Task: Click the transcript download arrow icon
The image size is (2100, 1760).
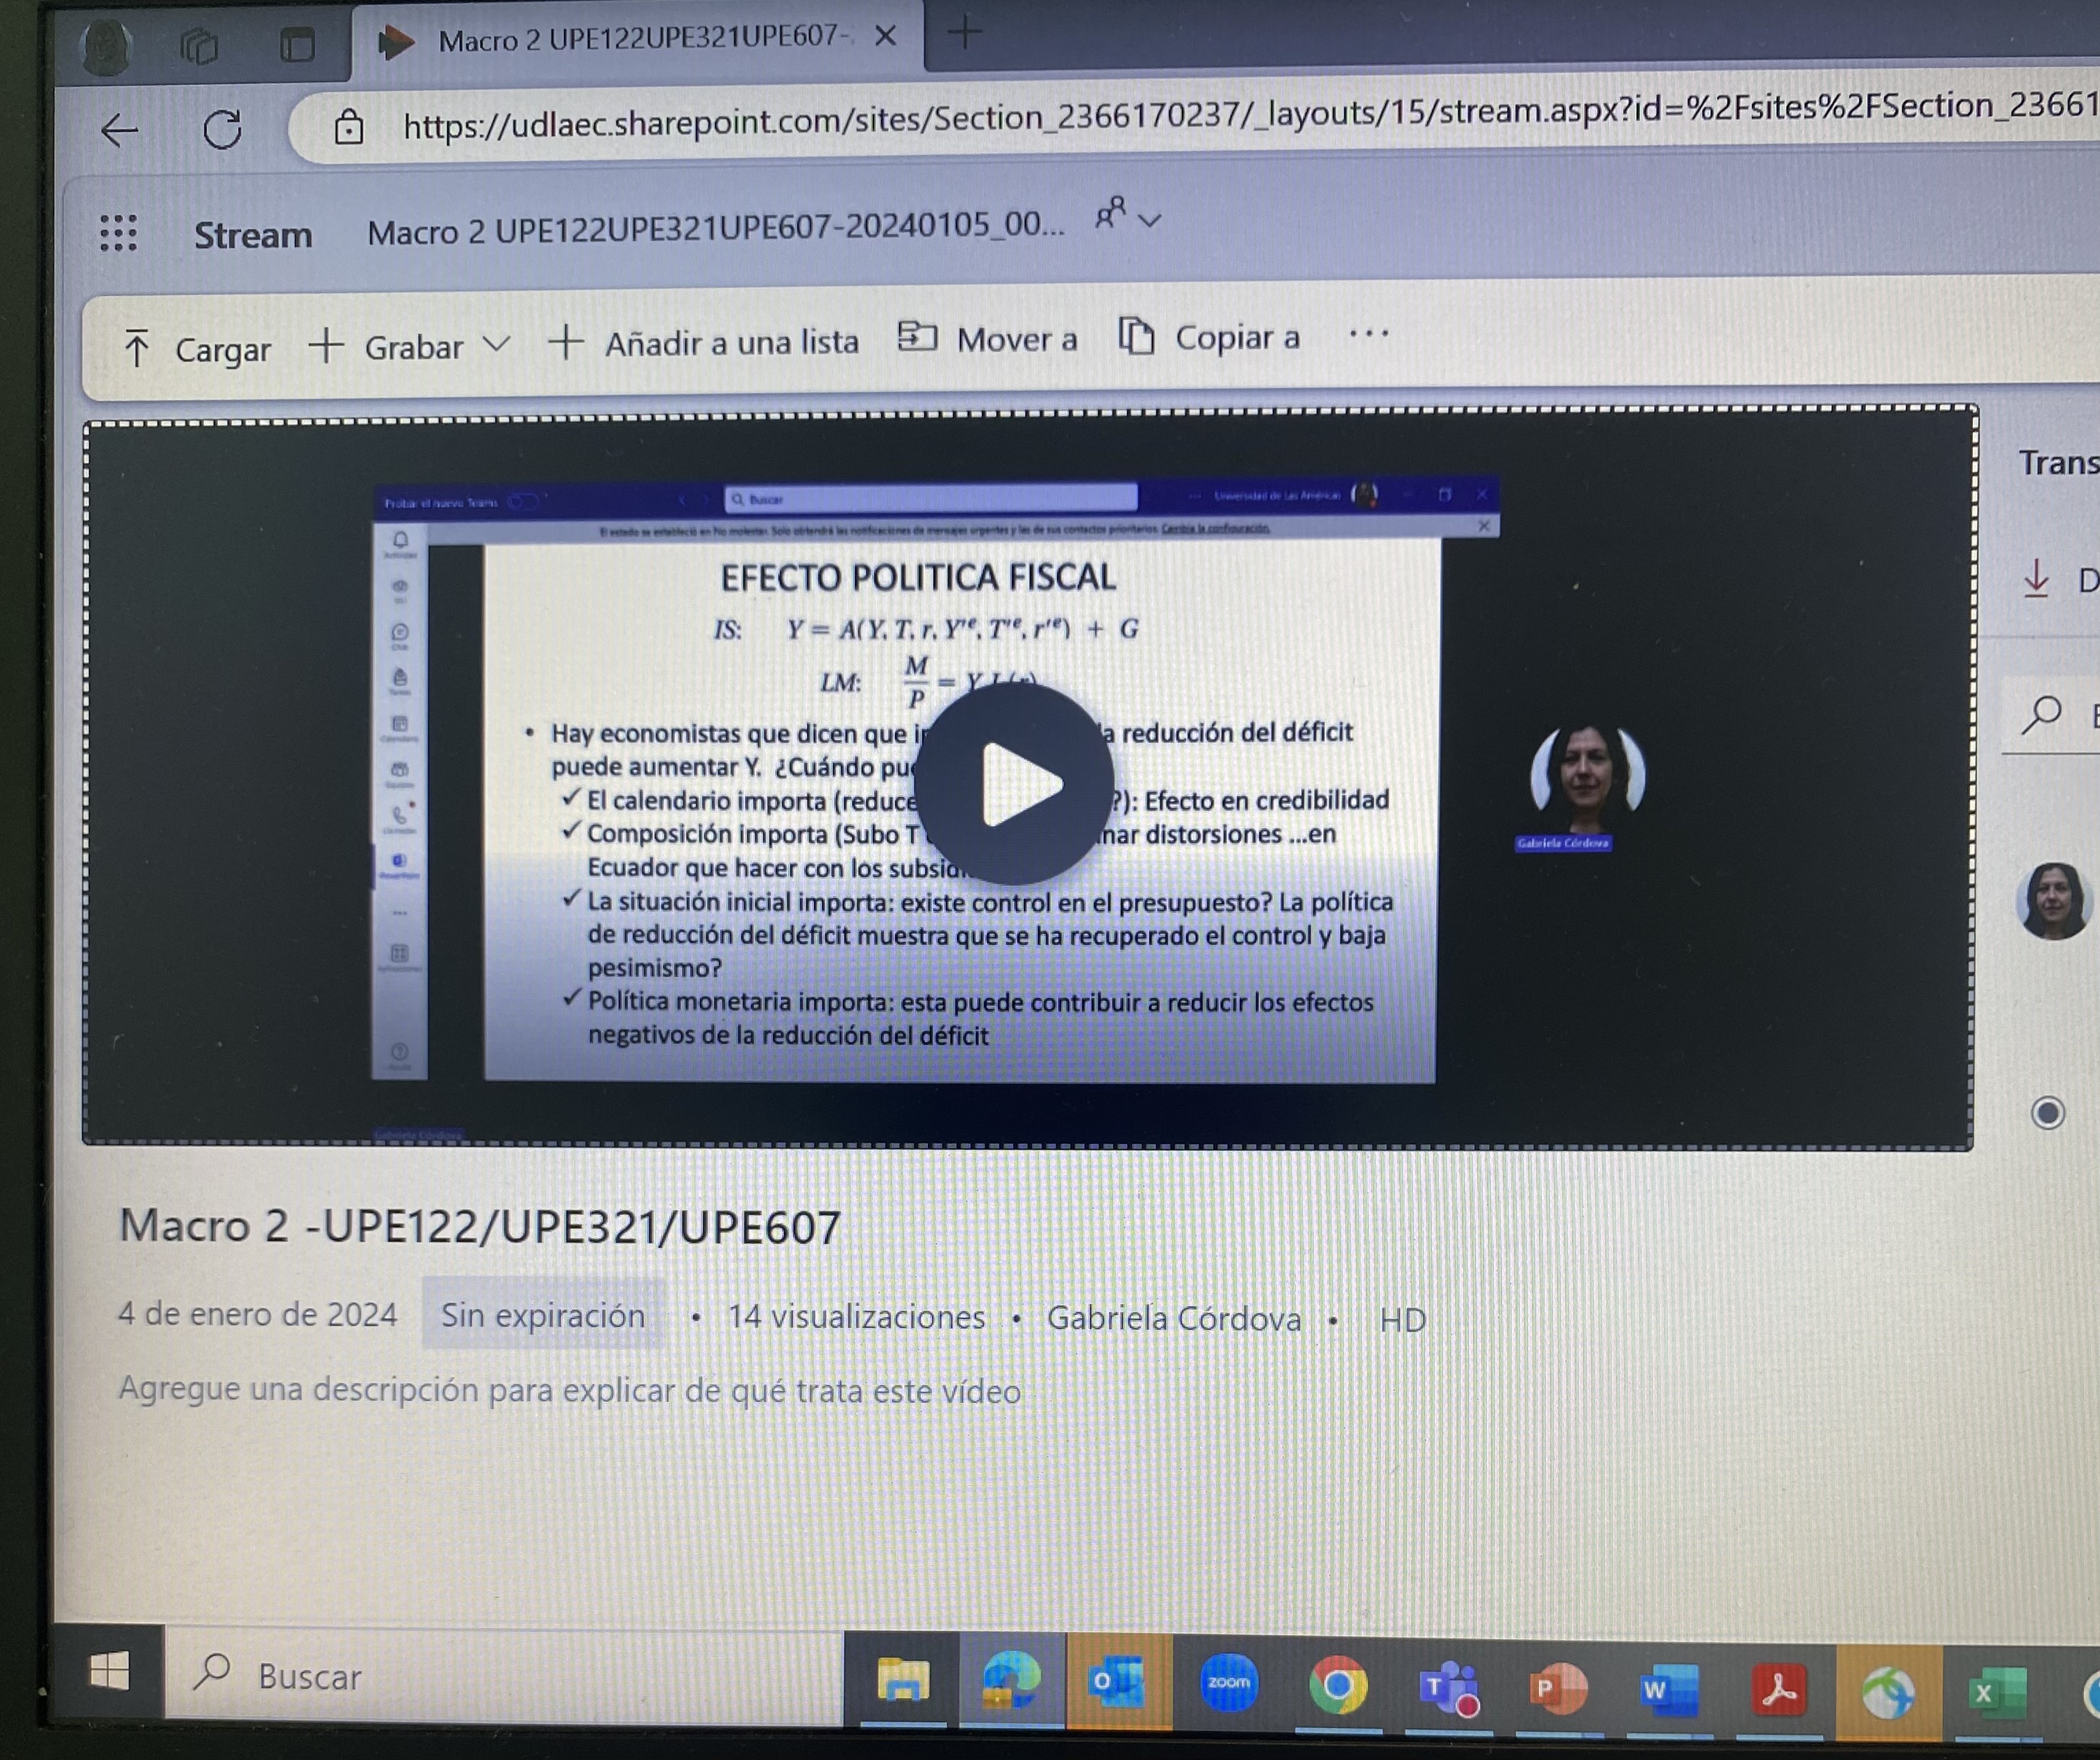Action: pos(2036,579)
